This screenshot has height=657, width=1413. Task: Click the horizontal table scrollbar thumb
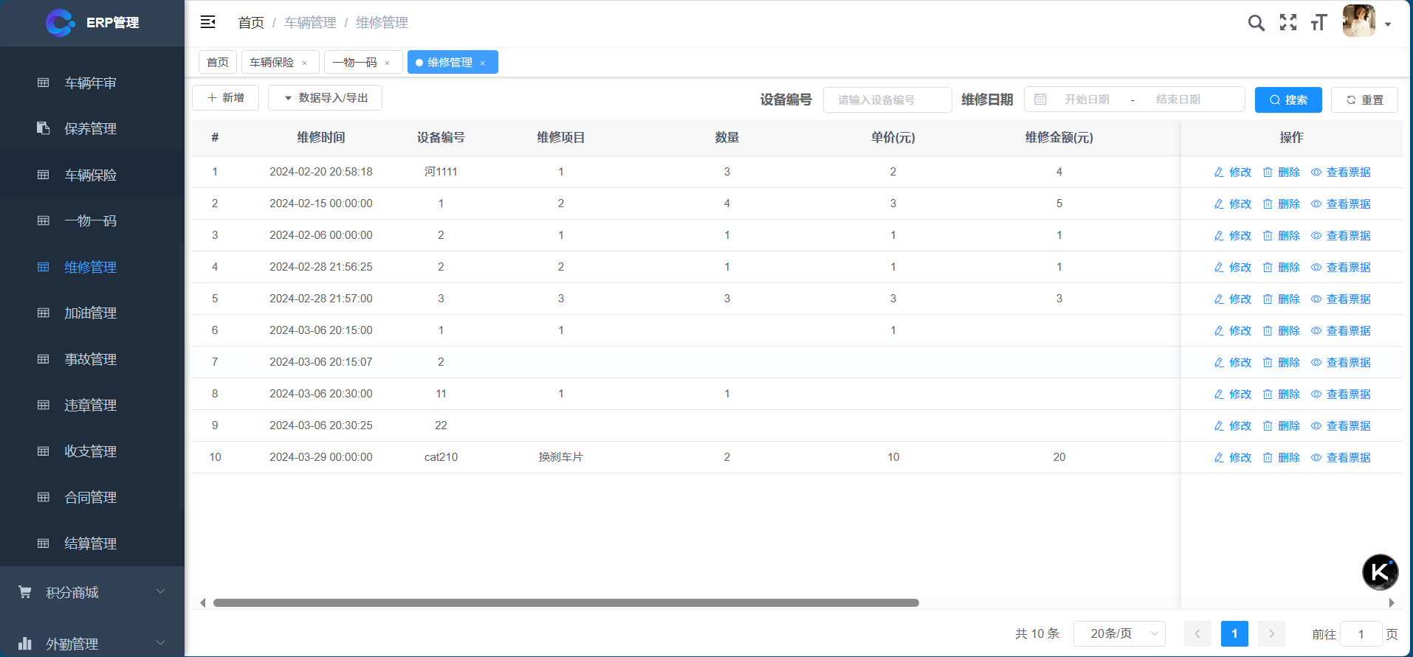coord(566,602)
